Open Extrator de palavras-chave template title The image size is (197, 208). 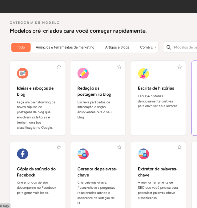click(x=158, y=172)
